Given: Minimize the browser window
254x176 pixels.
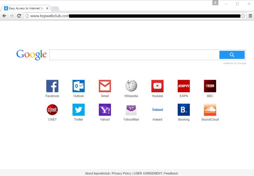Looking at the screenshot, I should click(x=226, y=4).
